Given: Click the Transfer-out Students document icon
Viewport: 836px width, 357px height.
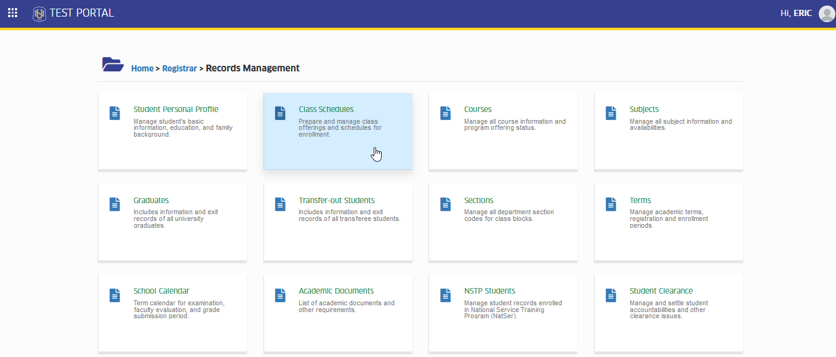Looking at the screenshot, I should coord(280,204).
